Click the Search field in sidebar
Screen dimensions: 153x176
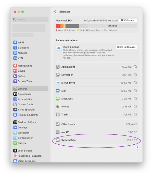click(x=30, y=19)
